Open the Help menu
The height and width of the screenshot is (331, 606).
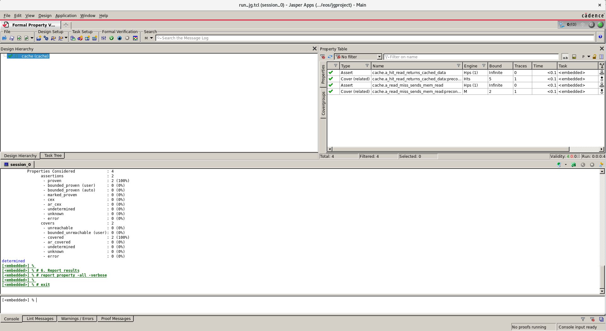[103, 15]
